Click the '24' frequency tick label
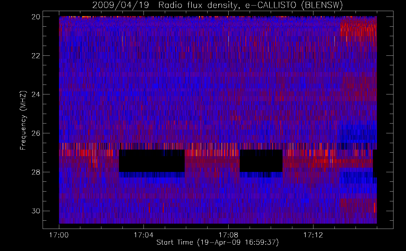This screenshot has width=406, height=251. (x=36, y=95)
